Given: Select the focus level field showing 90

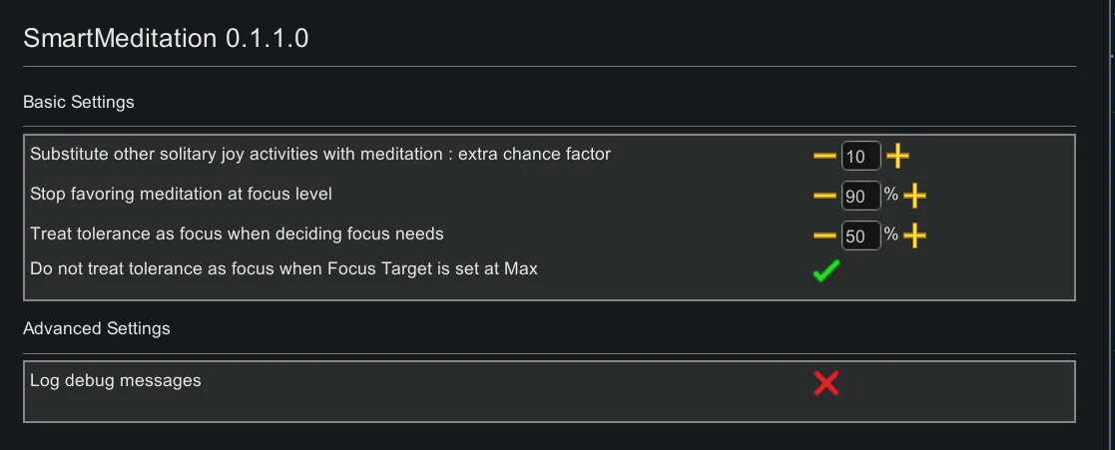Looking at the screenshot, I should 860,197.
